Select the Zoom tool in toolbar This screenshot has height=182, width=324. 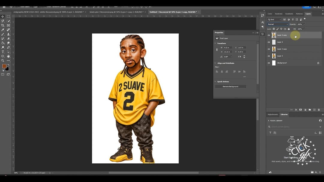[3, 60]
